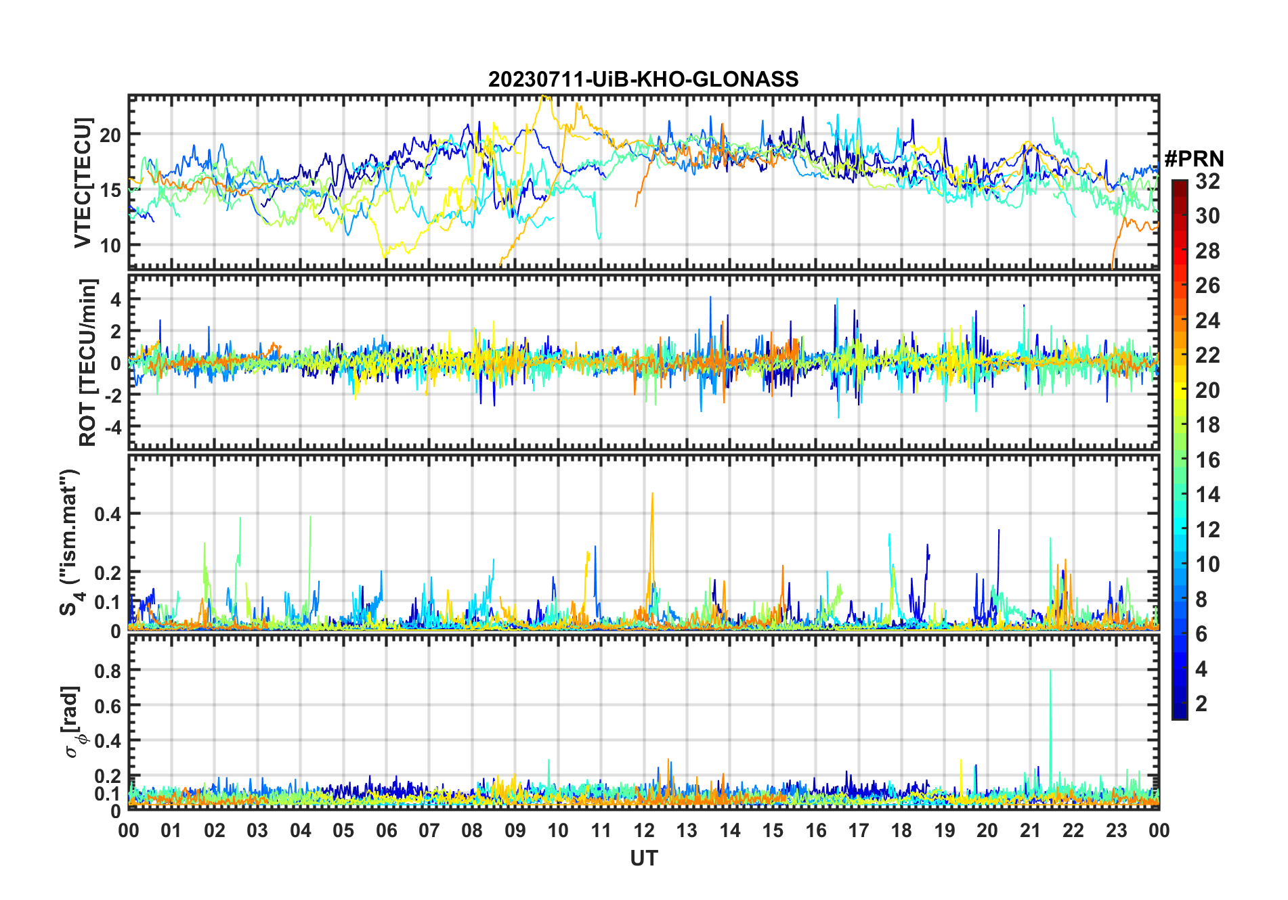Screen dimensions: 1288x900
Task: Click the 0.6 tick on the sigma-phi axis
Action: pyautogui.click(x=108, y=706)
